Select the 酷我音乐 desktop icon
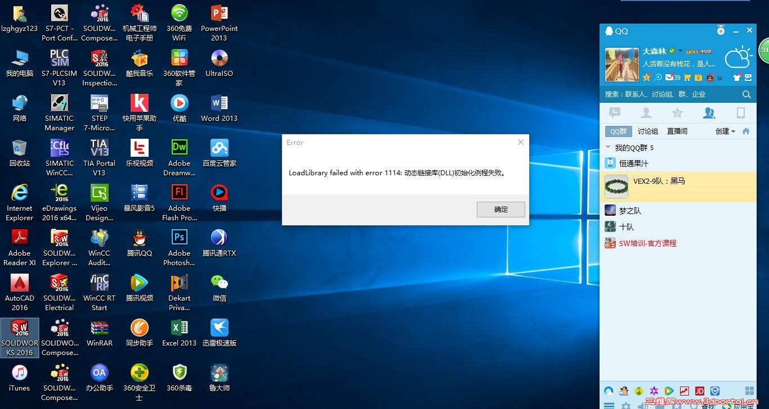The image size is (769, 409). point(140,63)
